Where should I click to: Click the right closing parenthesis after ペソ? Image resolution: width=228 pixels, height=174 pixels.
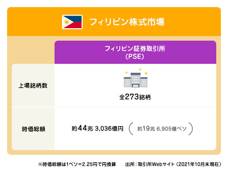(x=191, y=129)
